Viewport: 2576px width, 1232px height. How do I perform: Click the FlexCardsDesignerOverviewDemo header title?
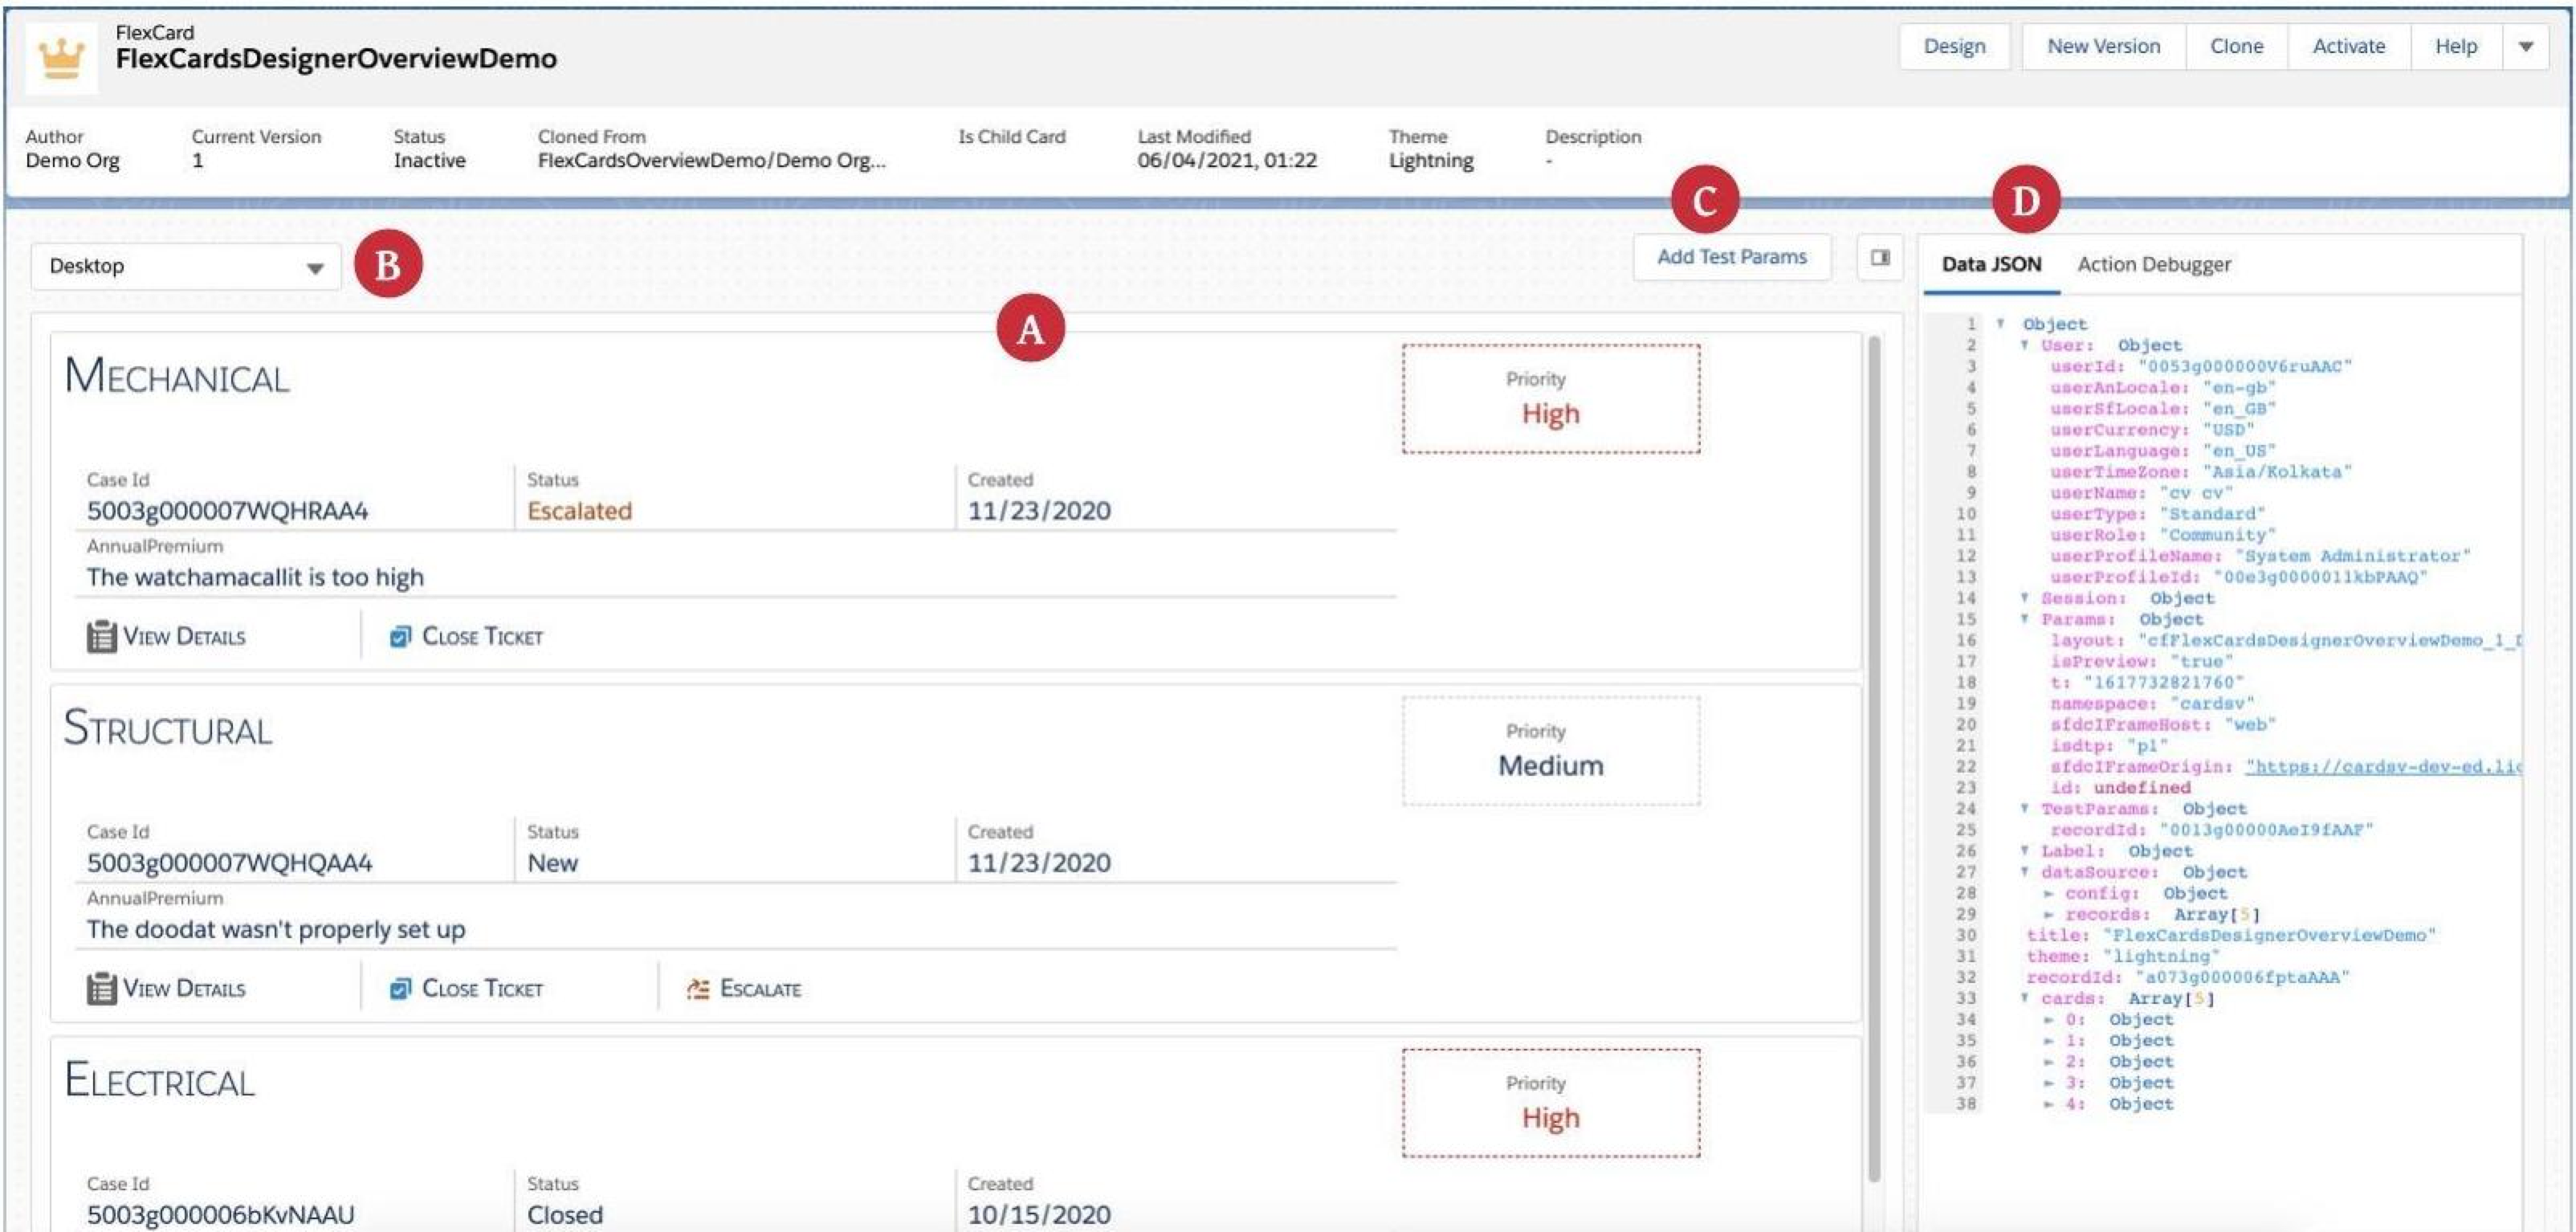(x=336, y=59)
